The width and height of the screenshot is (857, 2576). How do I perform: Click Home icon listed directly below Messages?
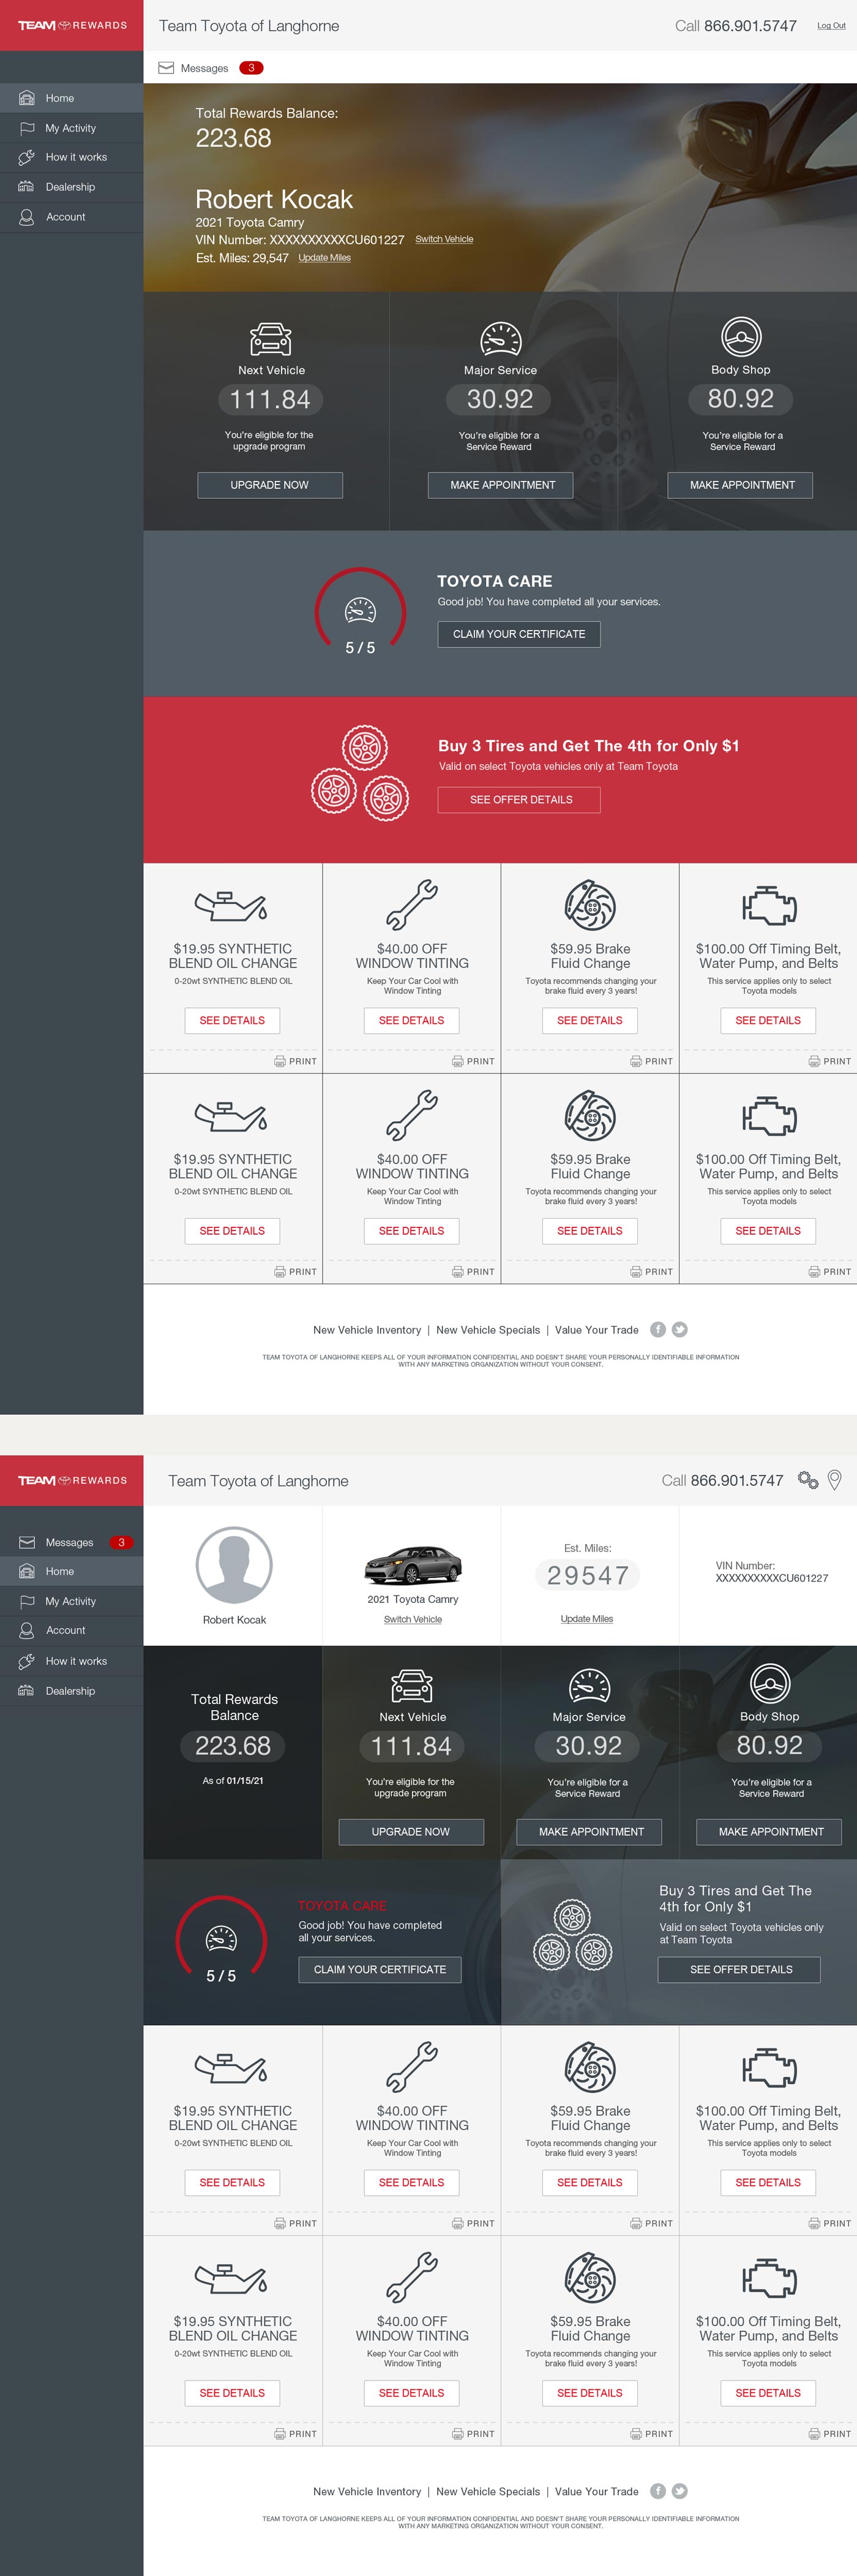click(x=27, y=1571)
